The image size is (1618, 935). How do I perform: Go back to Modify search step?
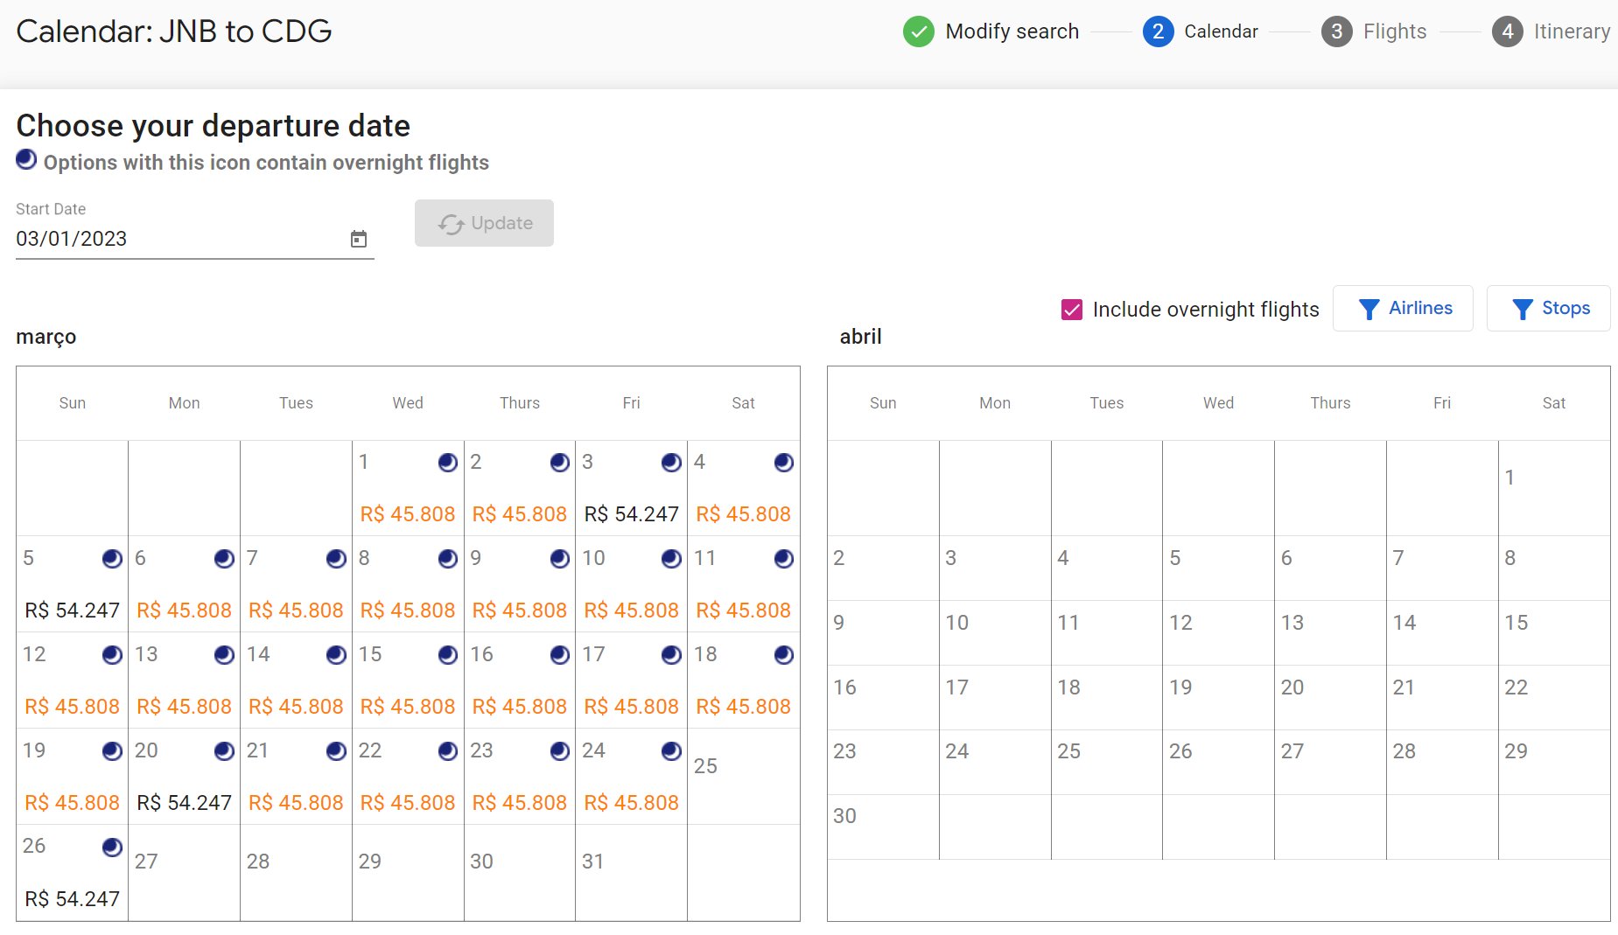pos(1012,31)
